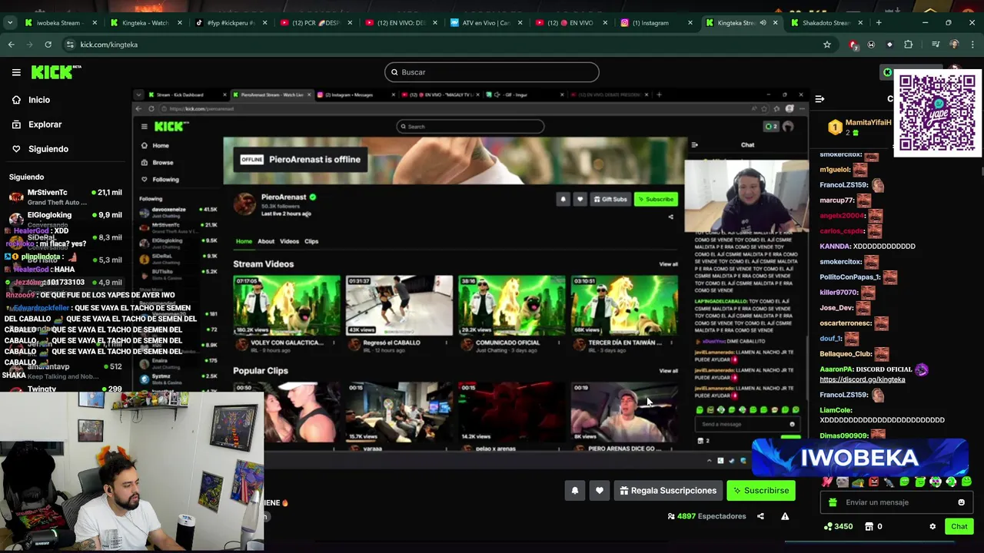Reload the page in Chrome

click(48, 45)
